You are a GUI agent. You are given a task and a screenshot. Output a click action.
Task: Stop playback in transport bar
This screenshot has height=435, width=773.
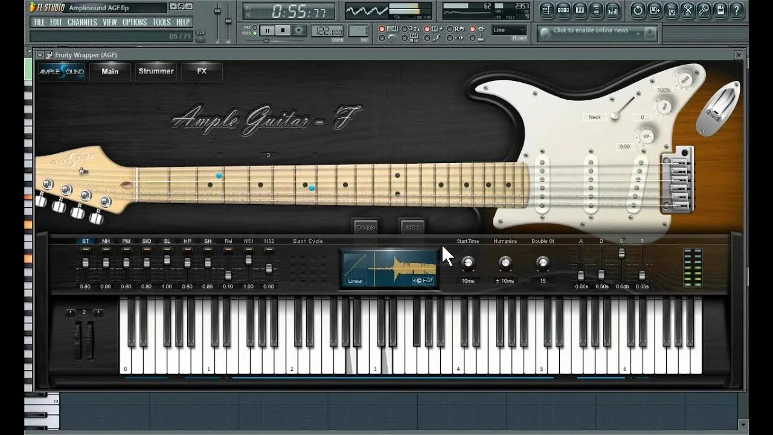pyautogui.click(x=283, y=30)
